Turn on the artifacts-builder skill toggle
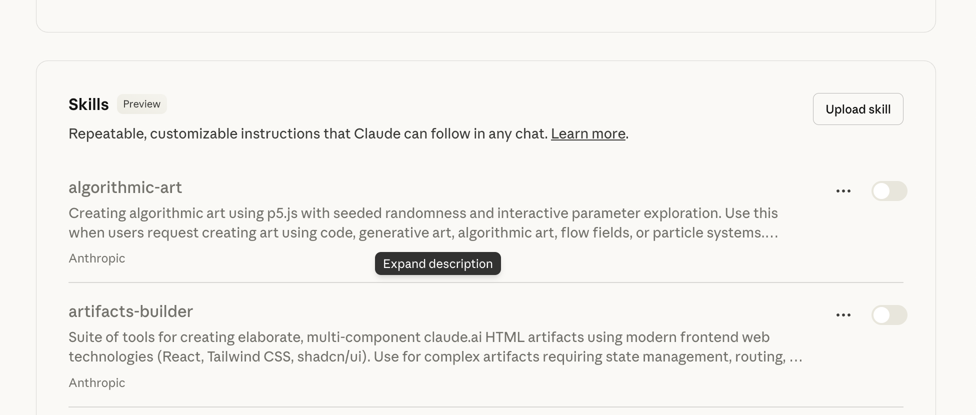Image resolution: width=976 pixels, height=415 pixels. pyautogui.click(x=889, y=315)
